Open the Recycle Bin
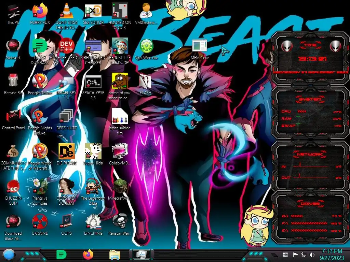 click(x=13, y=84)
